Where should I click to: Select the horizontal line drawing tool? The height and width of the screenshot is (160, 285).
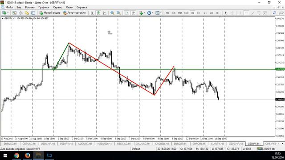(x=246, y=13)
